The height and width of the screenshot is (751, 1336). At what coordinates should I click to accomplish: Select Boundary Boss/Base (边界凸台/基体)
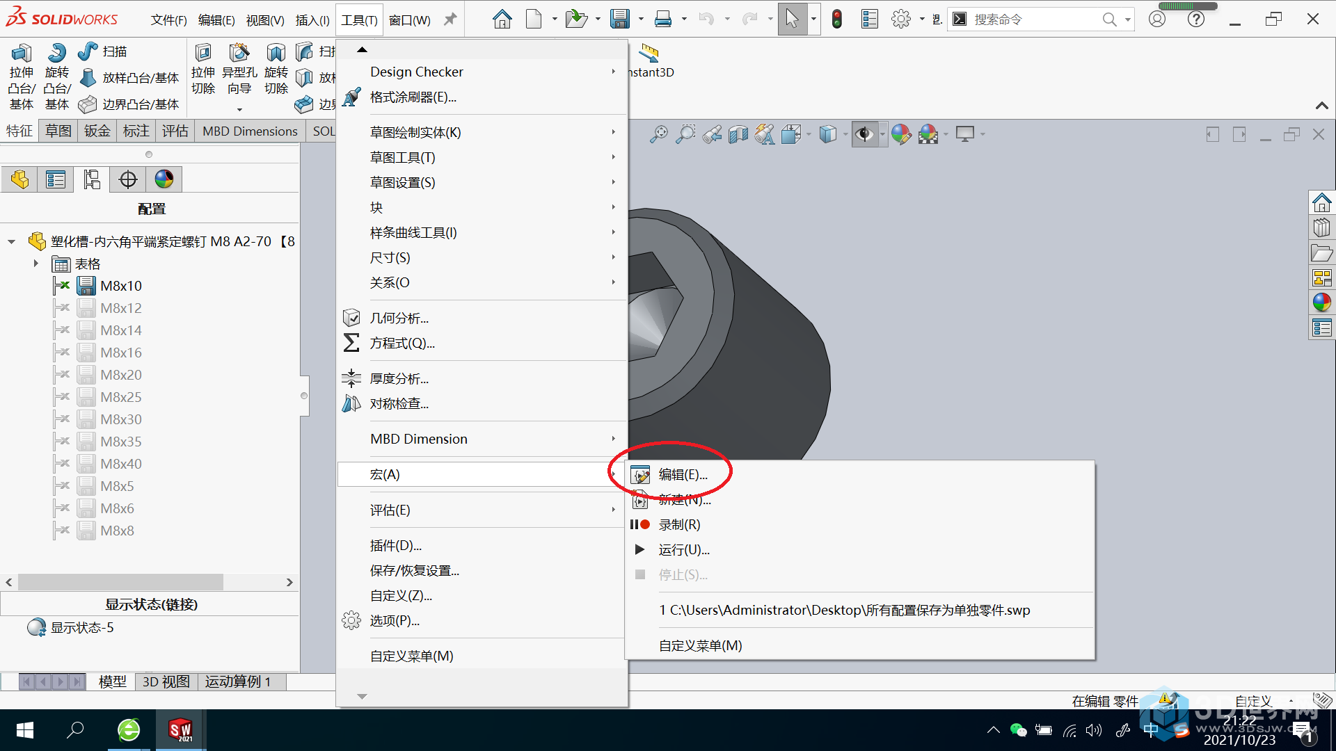point(129,104)
